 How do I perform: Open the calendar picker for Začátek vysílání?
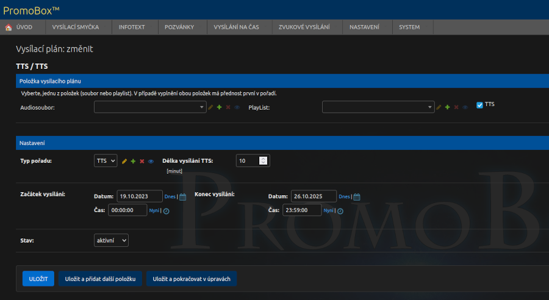(183, 196)
